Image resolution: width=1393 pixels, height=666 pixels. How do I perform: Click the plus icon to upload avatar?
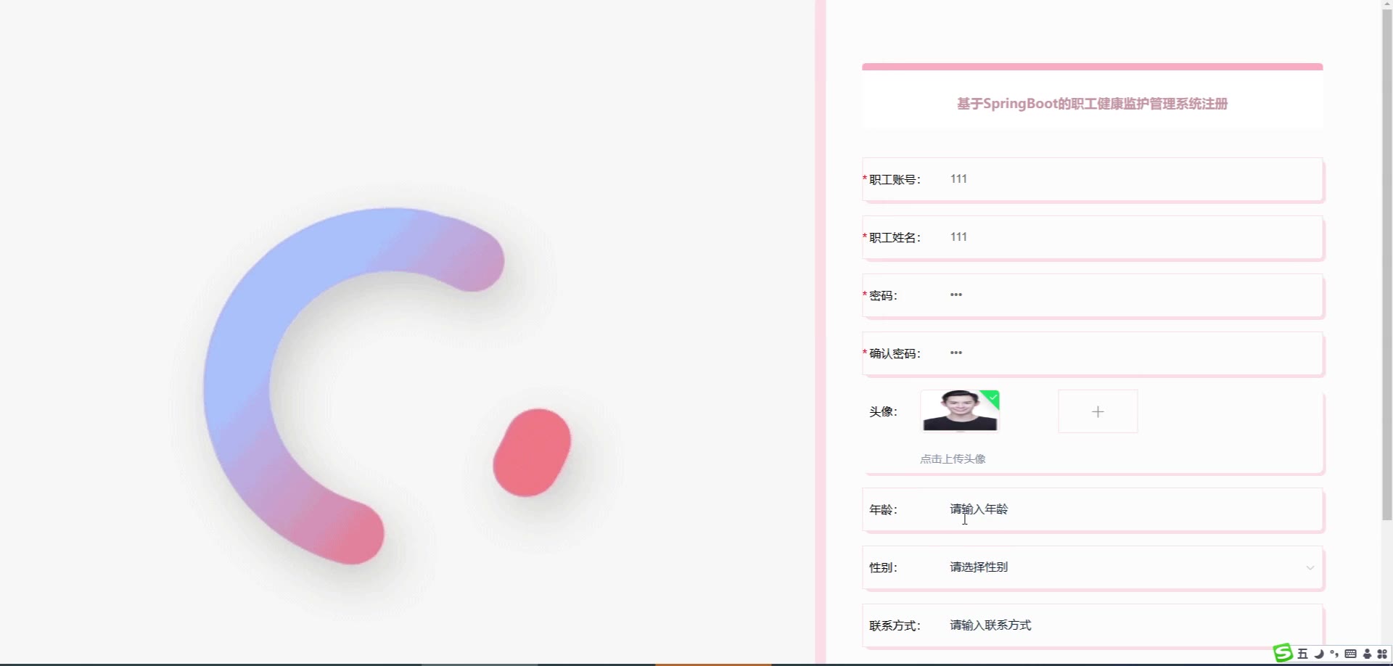click(x=1098, y=411)
